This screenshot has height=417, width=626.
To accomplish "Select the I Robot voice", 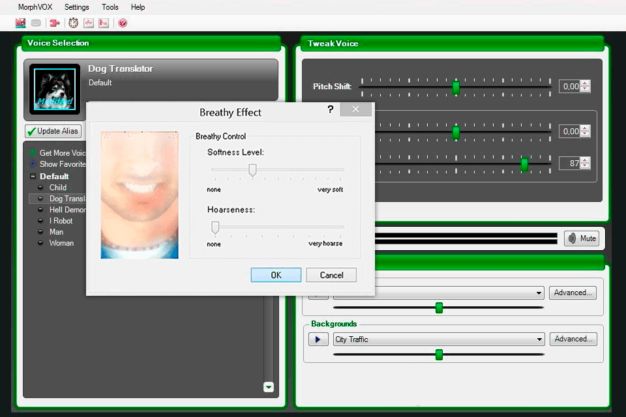I will [61, 221].
